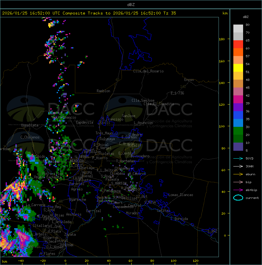The image size is (262, 265).
Task: Click the white 30HM arrow in legend
Action: click(x=238, y=166)
